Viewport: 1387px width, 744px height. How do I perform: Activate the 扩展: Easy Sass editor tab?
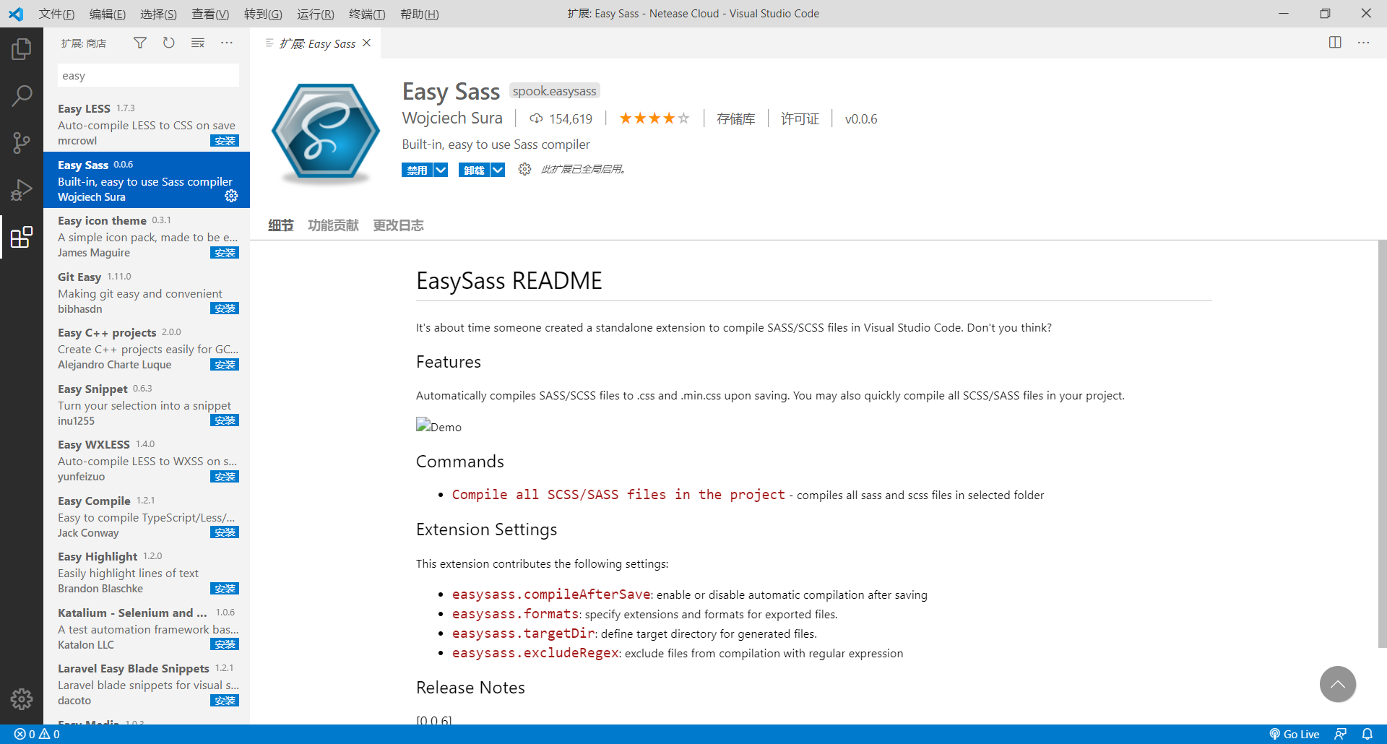click(x=316, y=43)
